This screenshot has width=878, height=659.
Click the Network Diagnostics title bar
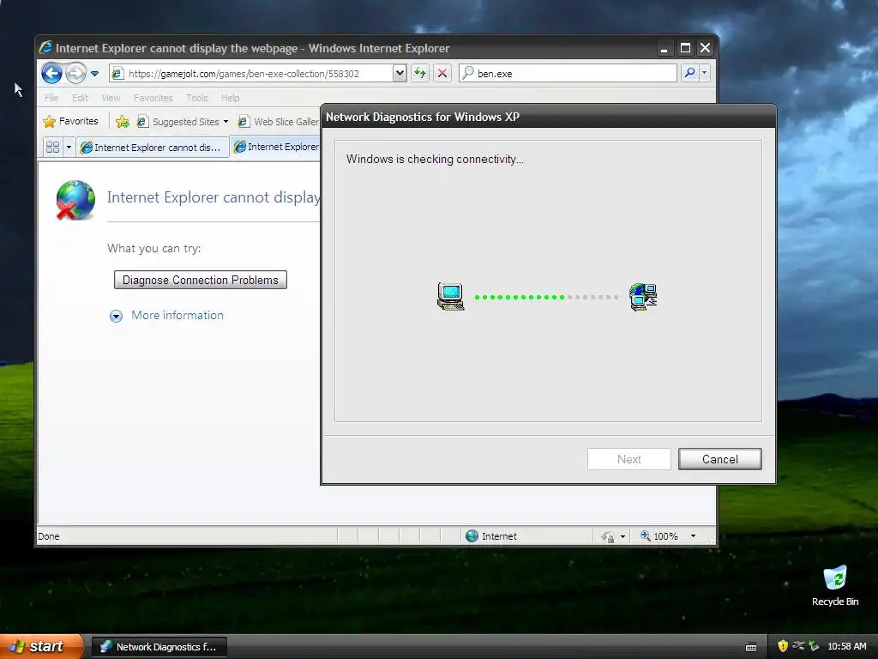click(x=548, y=117)
